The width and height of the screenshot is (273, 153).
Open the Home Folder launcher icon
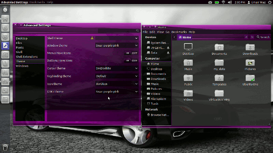pyautogui.click(x=5, y=19)
